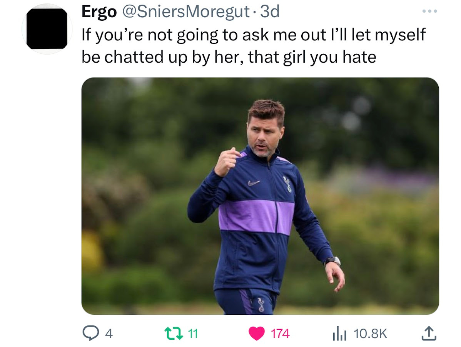Click the view count 10.8K

pyautogui.click(x=370, y=334)
